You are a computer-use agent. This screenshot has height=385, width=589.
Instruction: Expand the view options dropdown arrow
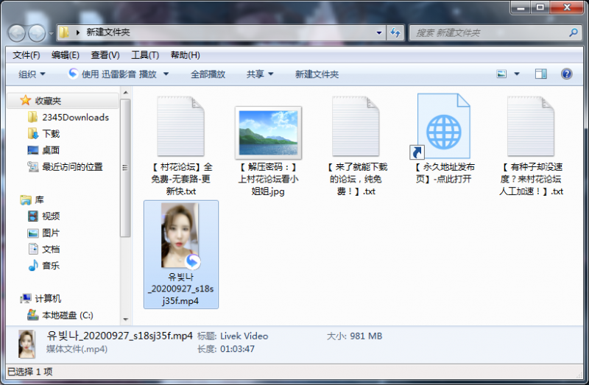(x=517, y=74)
